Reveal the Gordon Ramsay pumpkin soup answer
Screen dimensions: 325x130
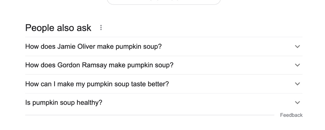point(162,65)
